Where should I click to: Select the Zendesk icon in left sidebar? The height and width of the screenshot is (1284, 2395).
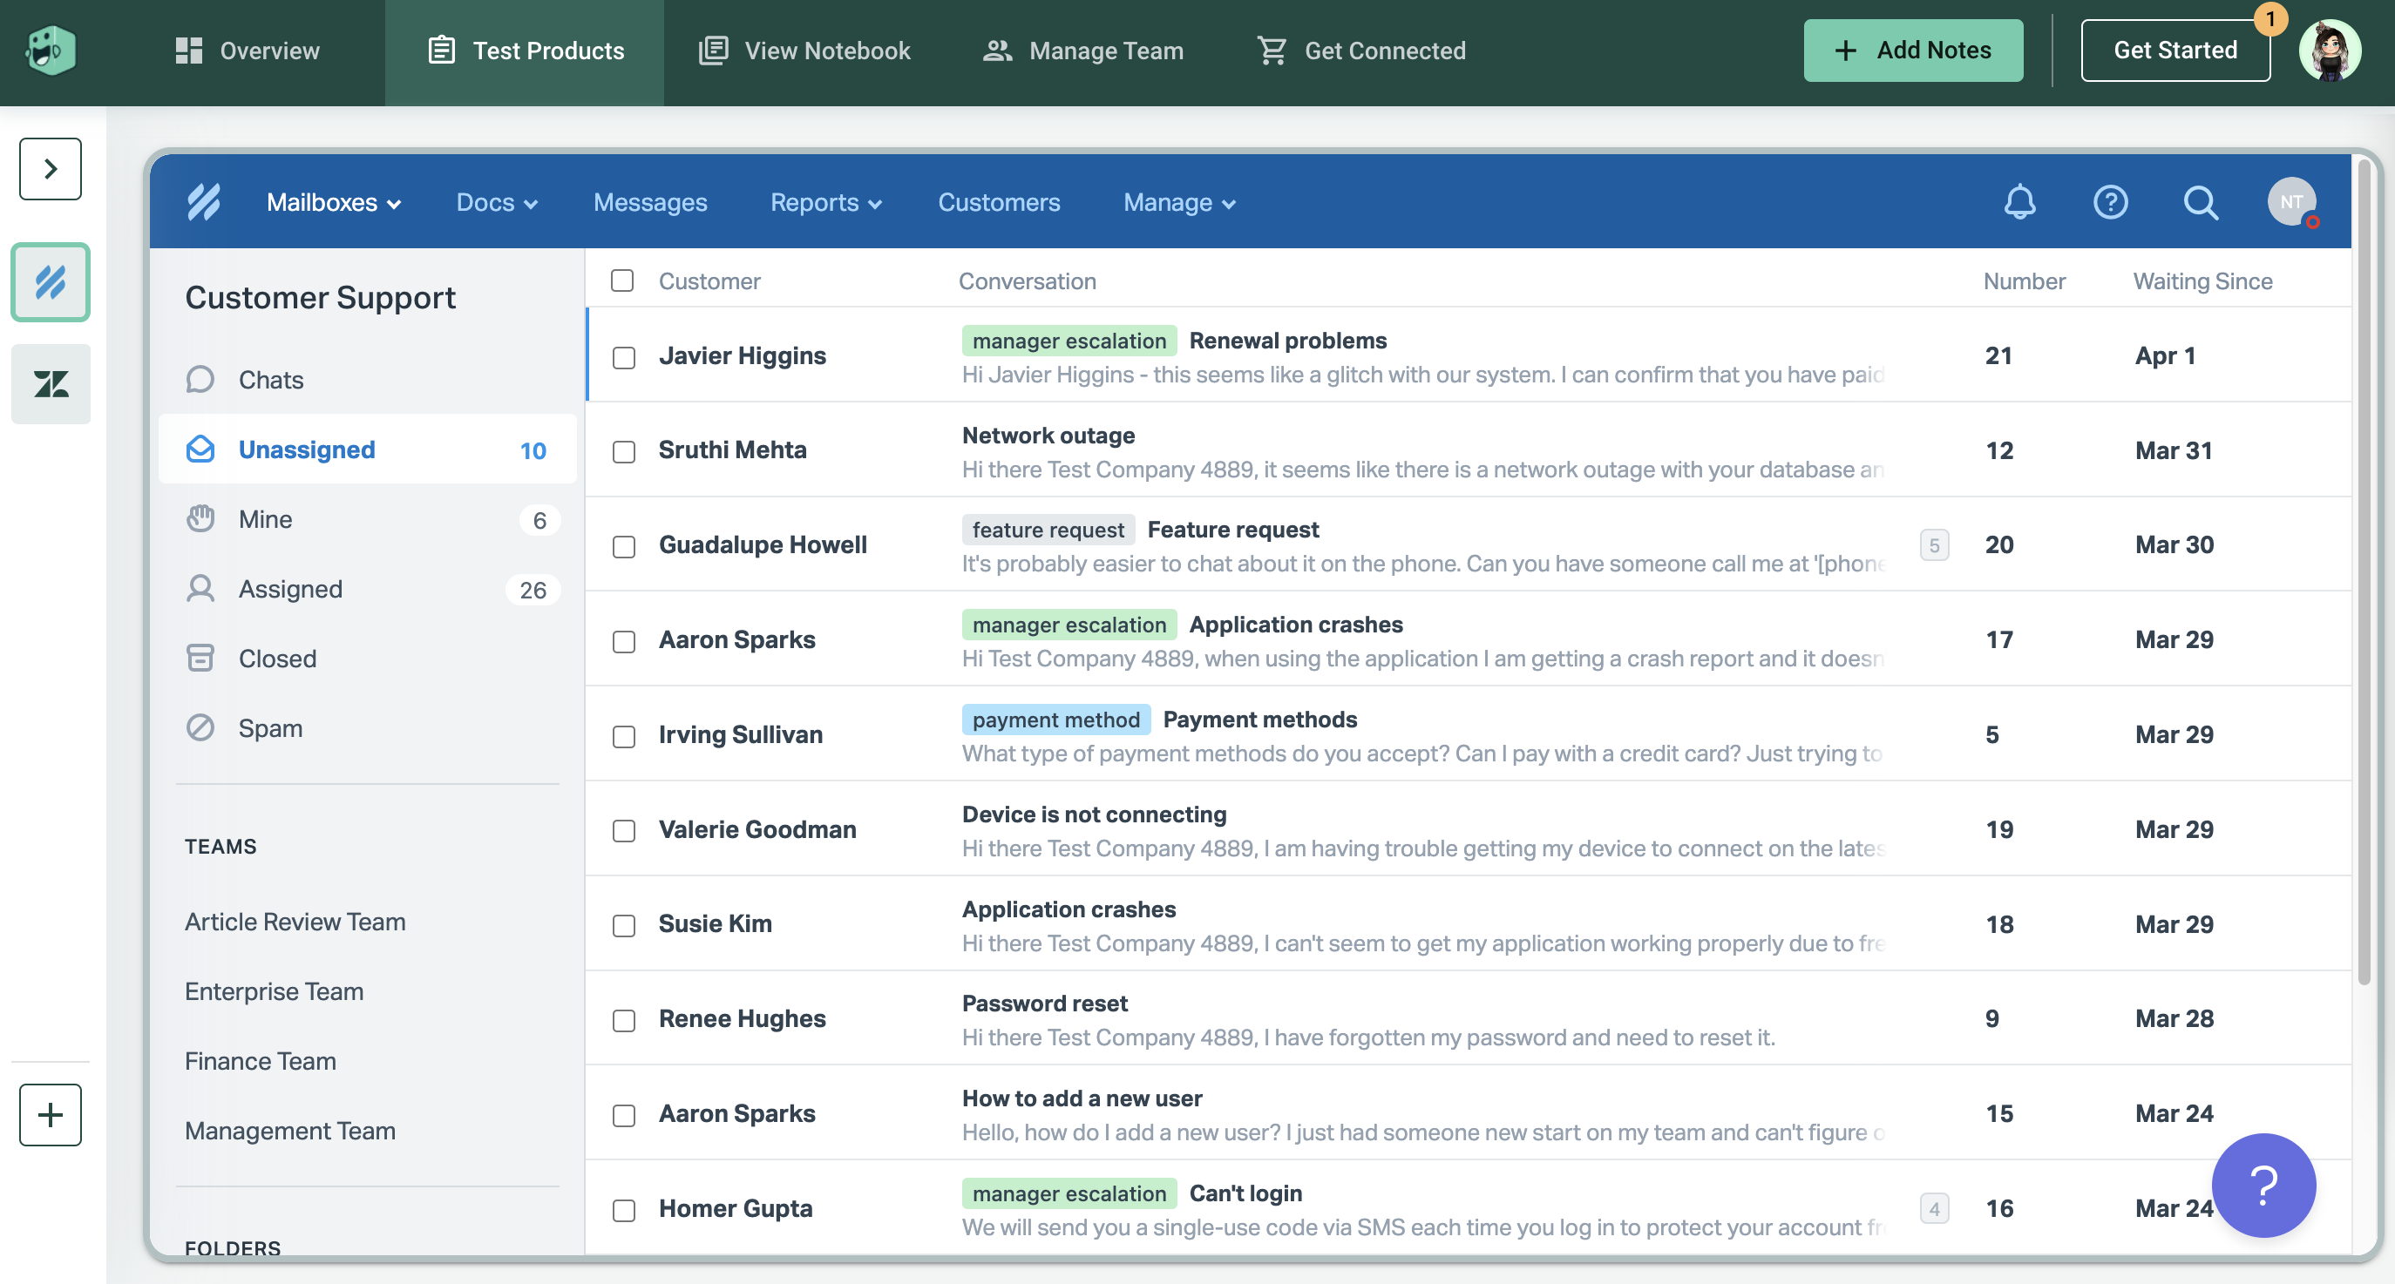coord(51,383)
